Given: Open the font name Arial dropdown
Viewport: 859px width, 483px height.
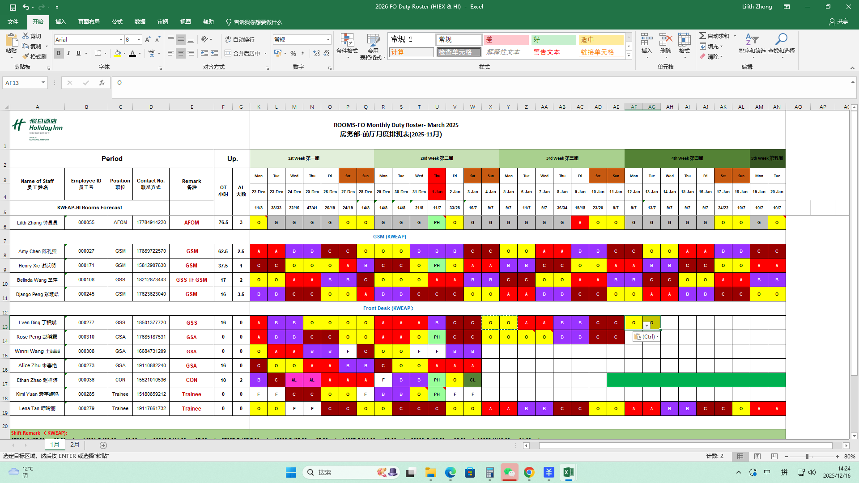Looking at the screenshot, I should click(x=121, y=39).
